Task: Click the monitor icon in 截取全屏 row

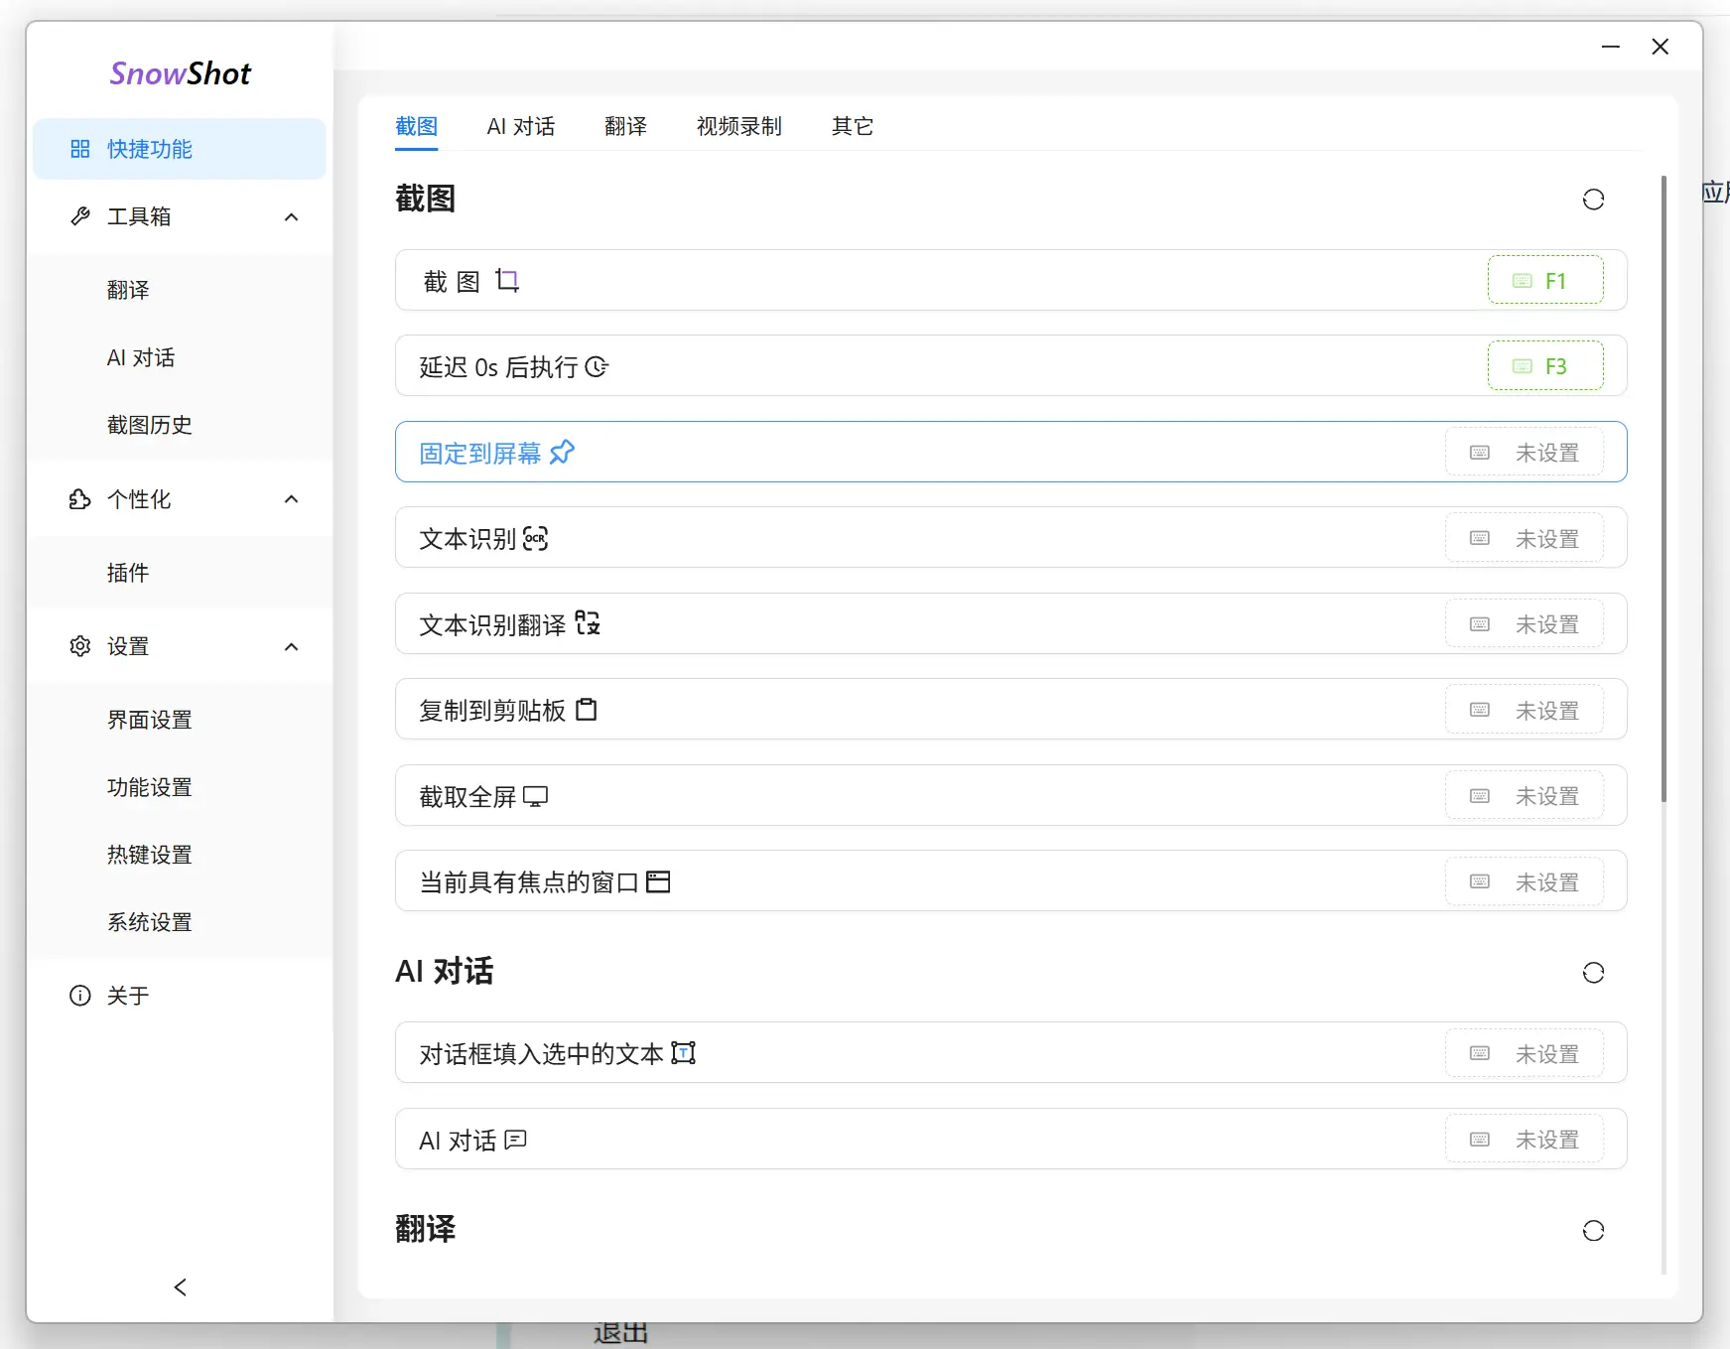Action: (535, 795)
